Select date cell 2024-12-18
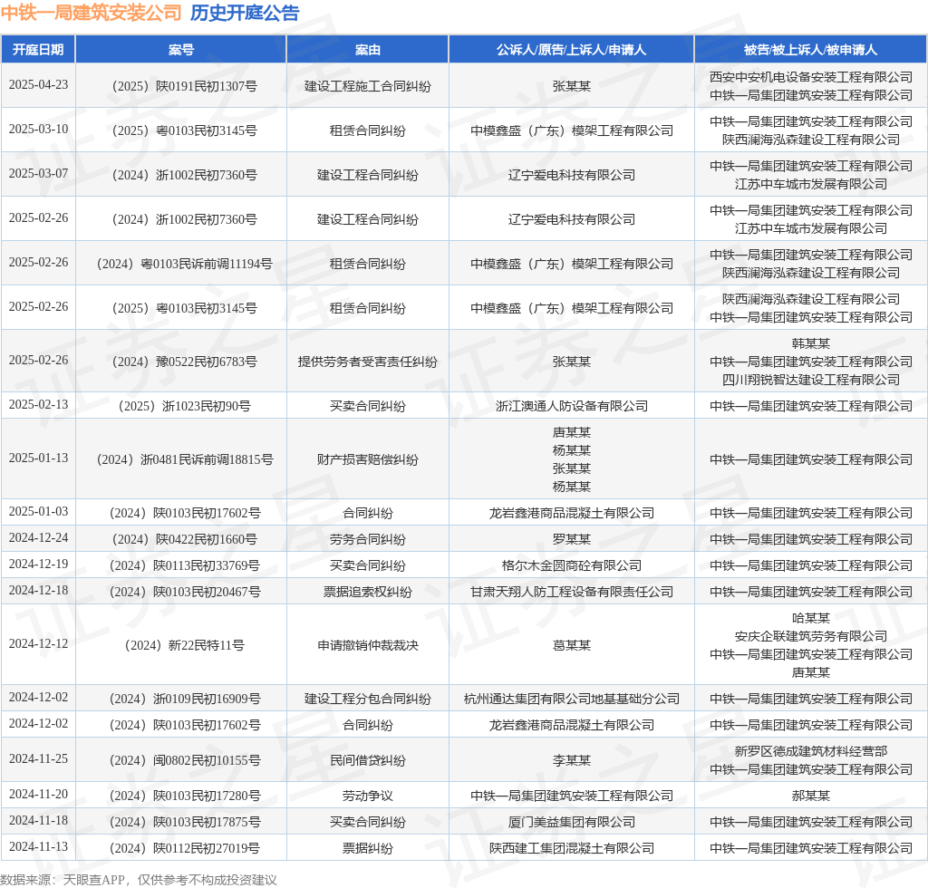928x888 pixels. point(38,591)
